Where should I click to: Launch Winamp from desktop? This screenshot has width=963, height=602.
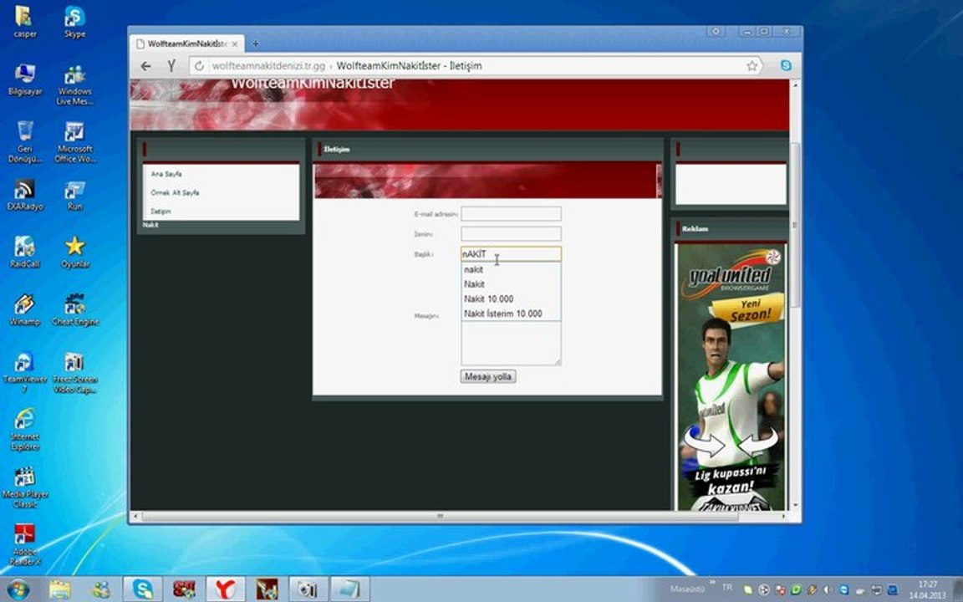[x=24, y=309]
